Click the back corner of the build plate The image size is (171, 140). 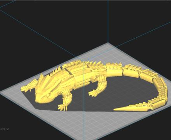[108, 43]
